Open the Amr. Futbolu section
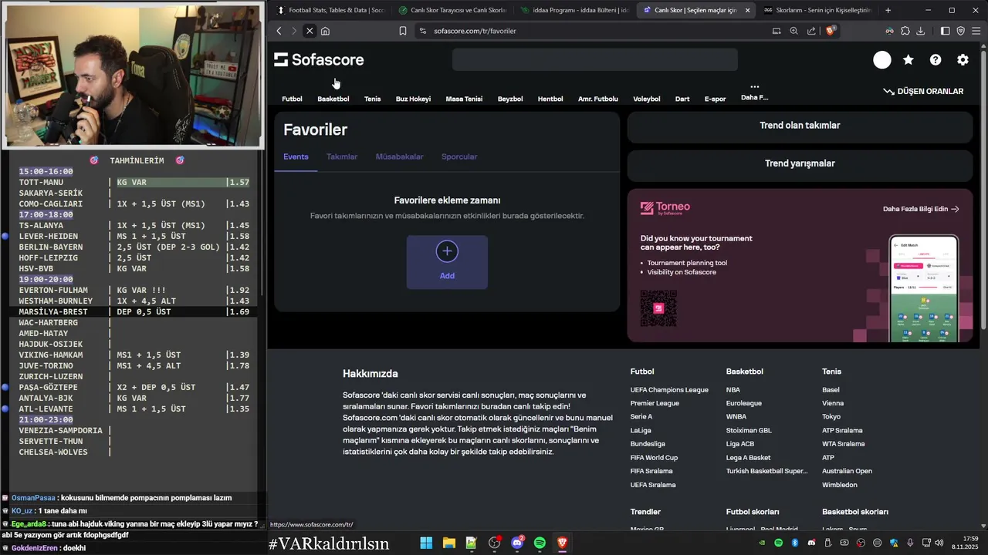The width and height of the screenshot is (988, 555). click(598, 99)
